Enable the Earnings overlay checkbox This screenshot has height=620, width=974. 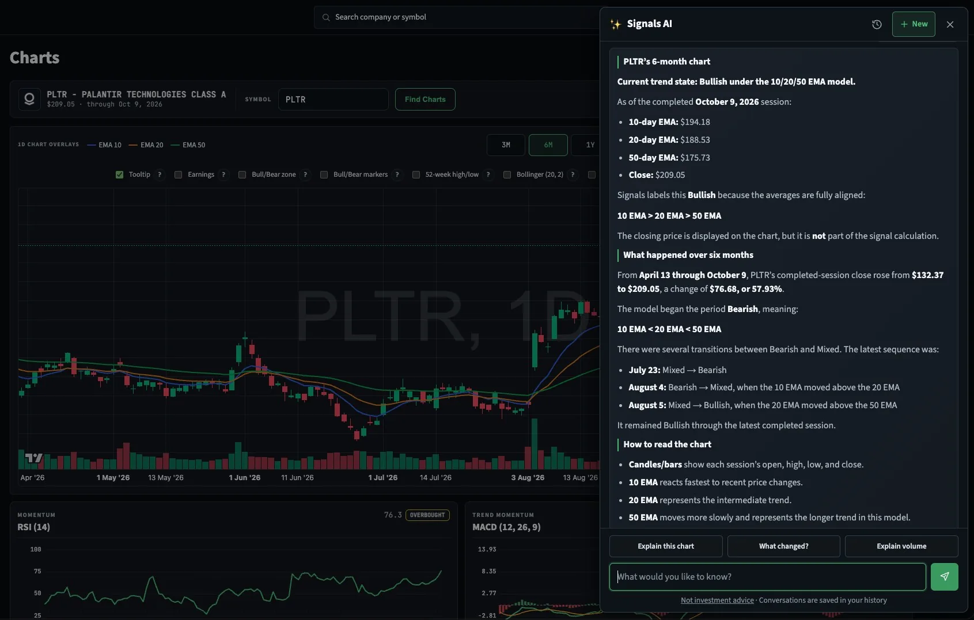click(x=178, y=174)
